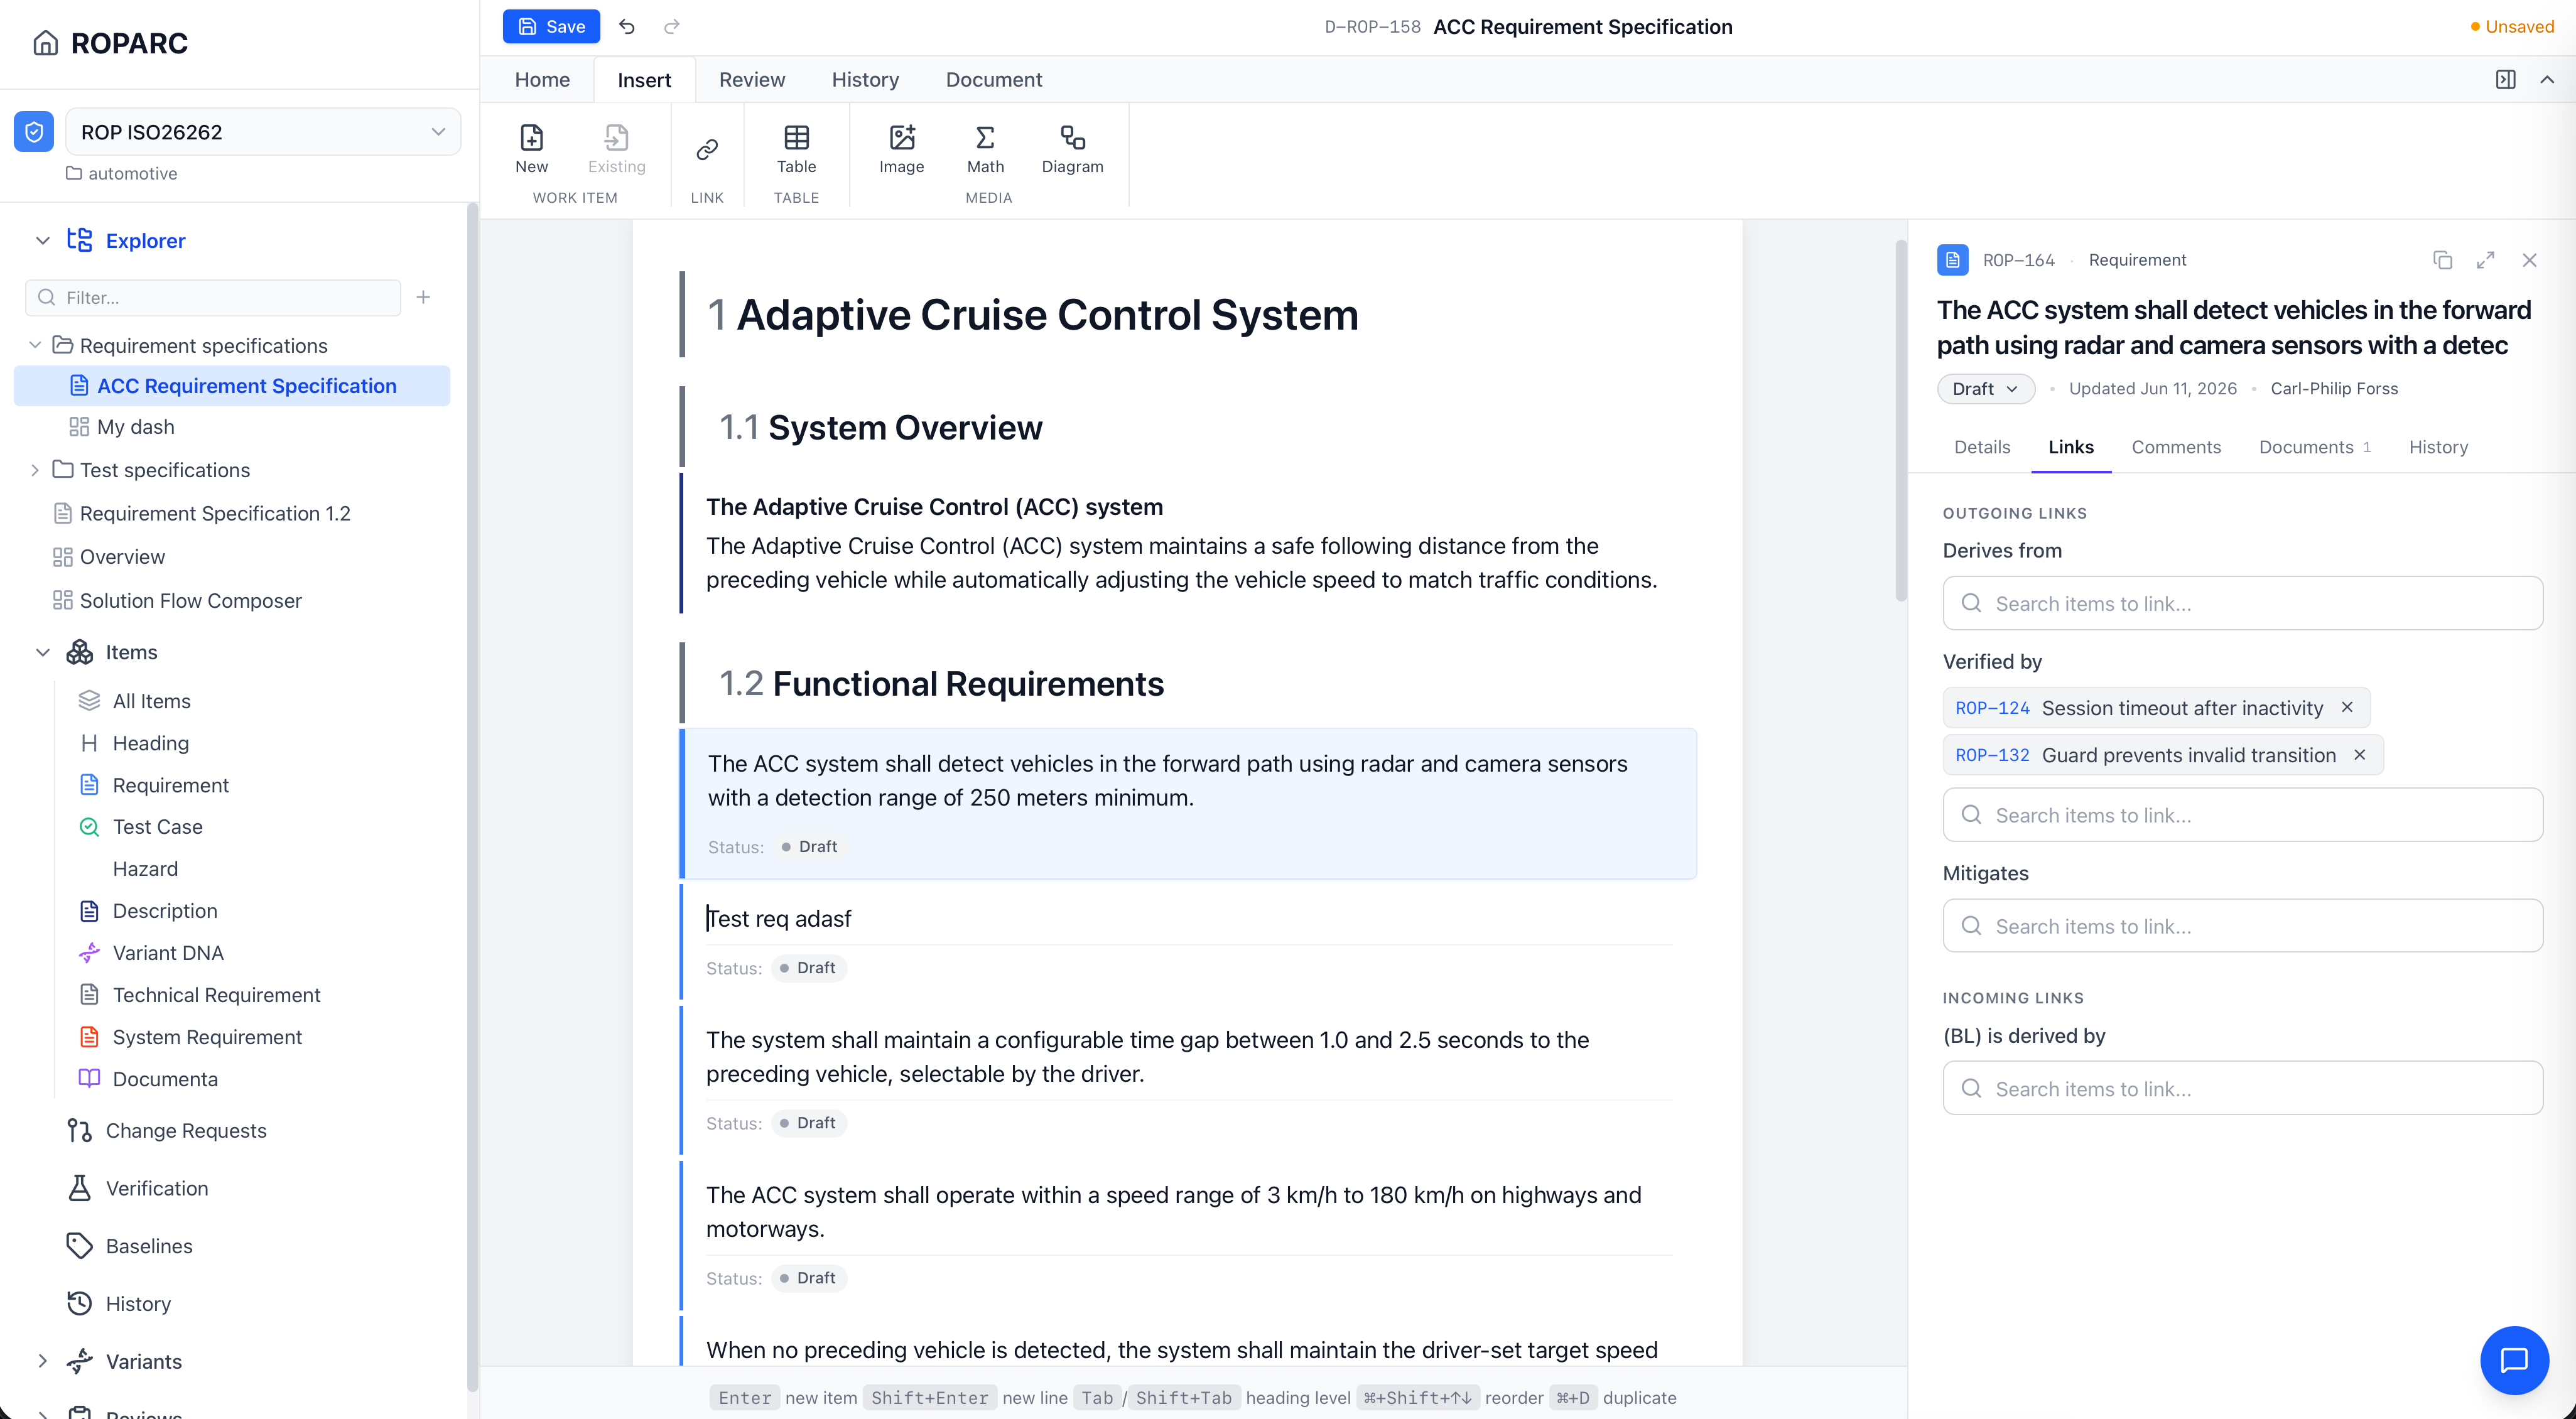Viewport: 2576px width, 1419px height.
Task: Open History in left sidebar
Action: click(138, 1304)
